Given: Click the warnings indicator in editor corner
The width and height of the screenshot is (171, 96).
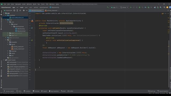Looking at the screenshot, I should coord(163,14).
